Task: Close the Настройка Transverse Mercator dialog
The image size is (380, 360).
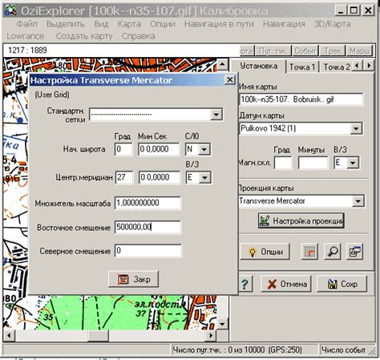Action: click(230, 80)
